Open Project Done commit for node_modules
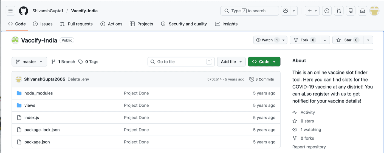The width and height of the screenshot is (384, 153). coord(136,93)
